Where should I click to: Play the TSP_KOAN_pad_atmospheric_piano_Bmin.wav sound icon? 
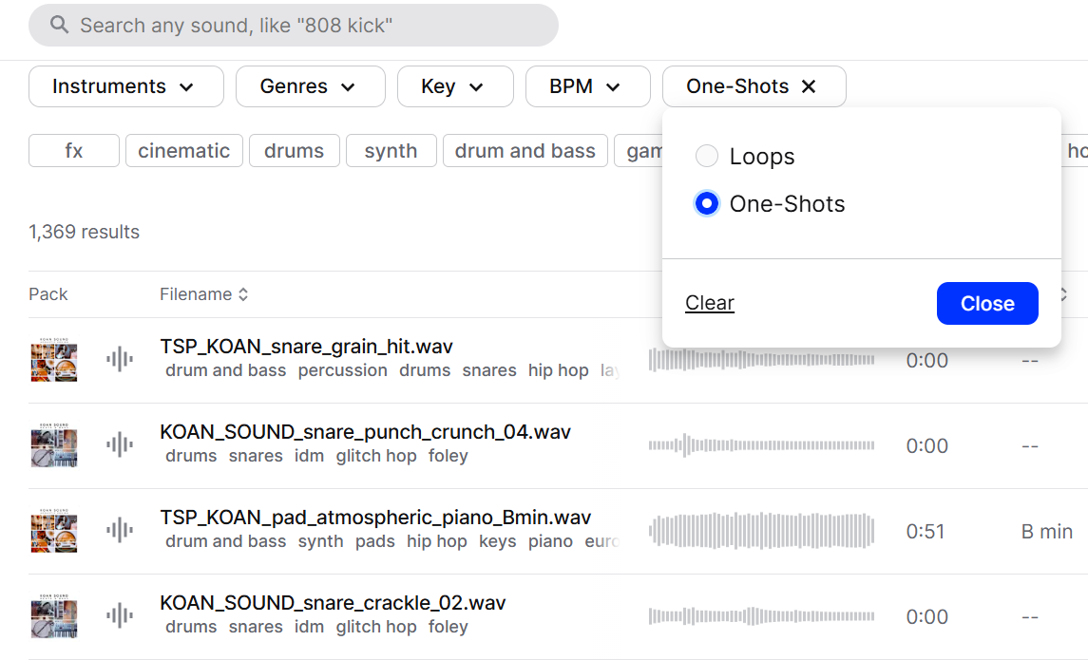pos(119,531)
